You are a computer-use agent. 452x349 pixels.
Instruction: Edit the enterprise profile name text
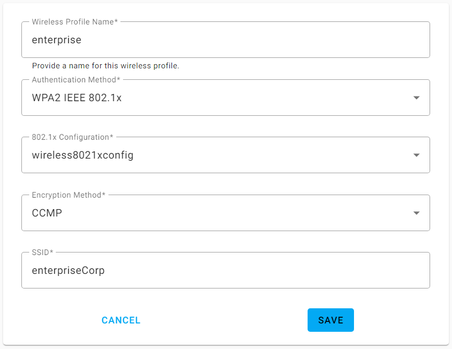point(57,40)
